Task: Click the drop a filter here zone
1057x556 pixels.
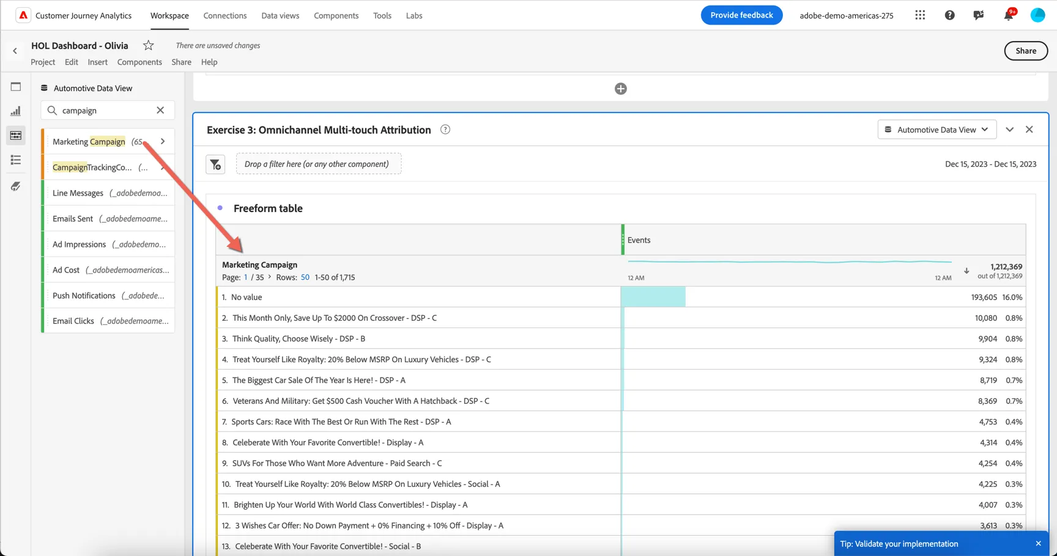Action: [x=319, y=164]
